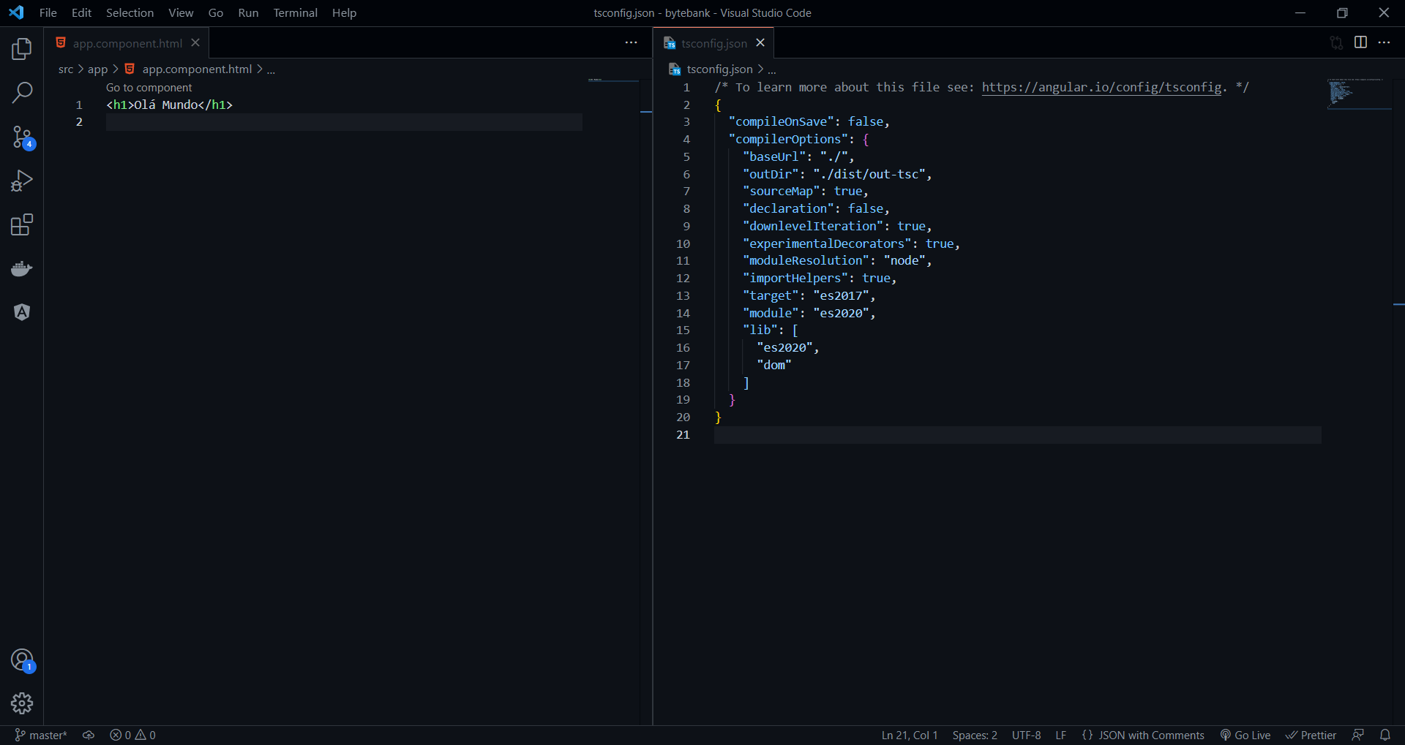Click the app.component.html minimap

(x=613, y=80)
